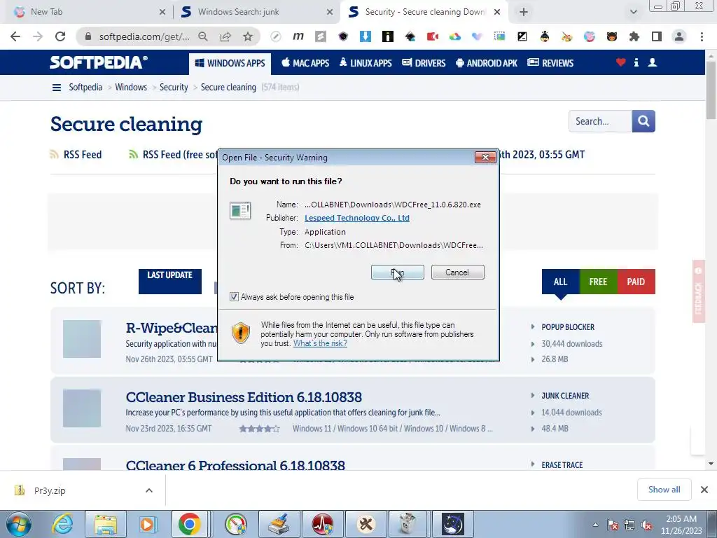Open the Extensions puzzle icon

coord(634,36)
